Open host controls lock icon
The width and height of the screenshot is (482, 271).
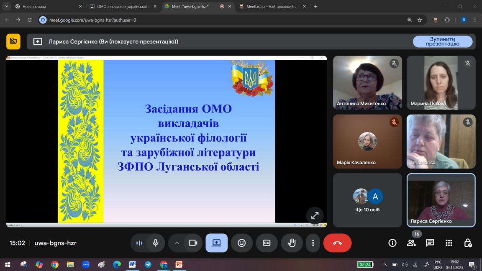(x=468, y=243)
